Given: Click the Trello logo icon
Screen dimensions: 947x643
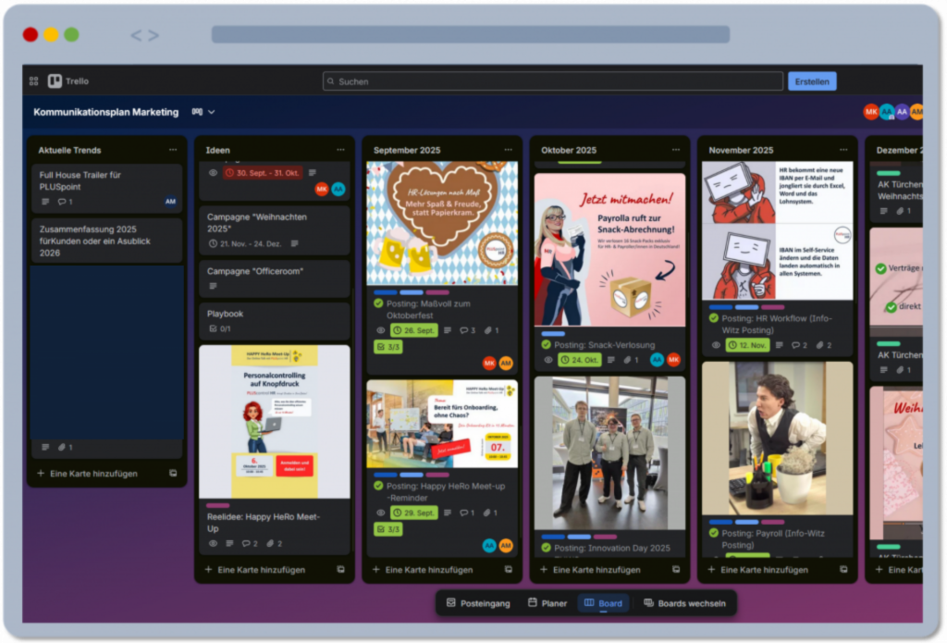Looking at the screenshot, I should pos(55,81).
